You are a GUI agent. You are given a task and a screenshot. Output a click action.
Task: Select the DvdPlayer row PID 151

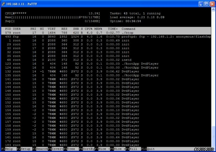tap(106, 99)
